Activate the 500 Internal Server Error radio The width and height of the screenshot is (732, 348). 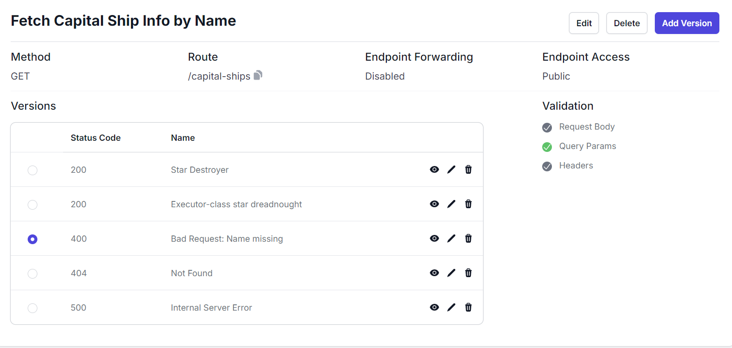pyautogui.click(x=33, y=308)
